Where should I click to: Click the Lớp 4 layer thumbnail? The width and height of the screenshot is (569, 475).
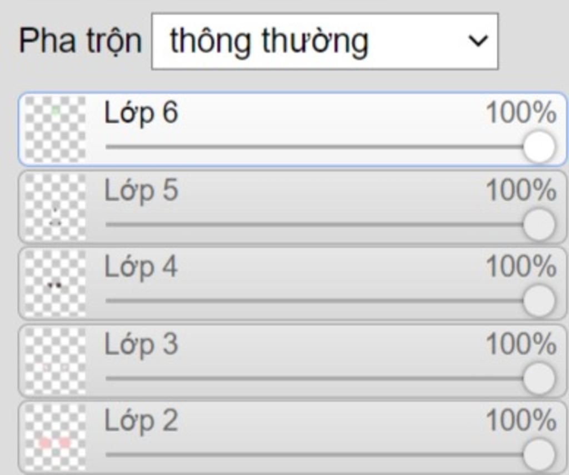[56, 283]
